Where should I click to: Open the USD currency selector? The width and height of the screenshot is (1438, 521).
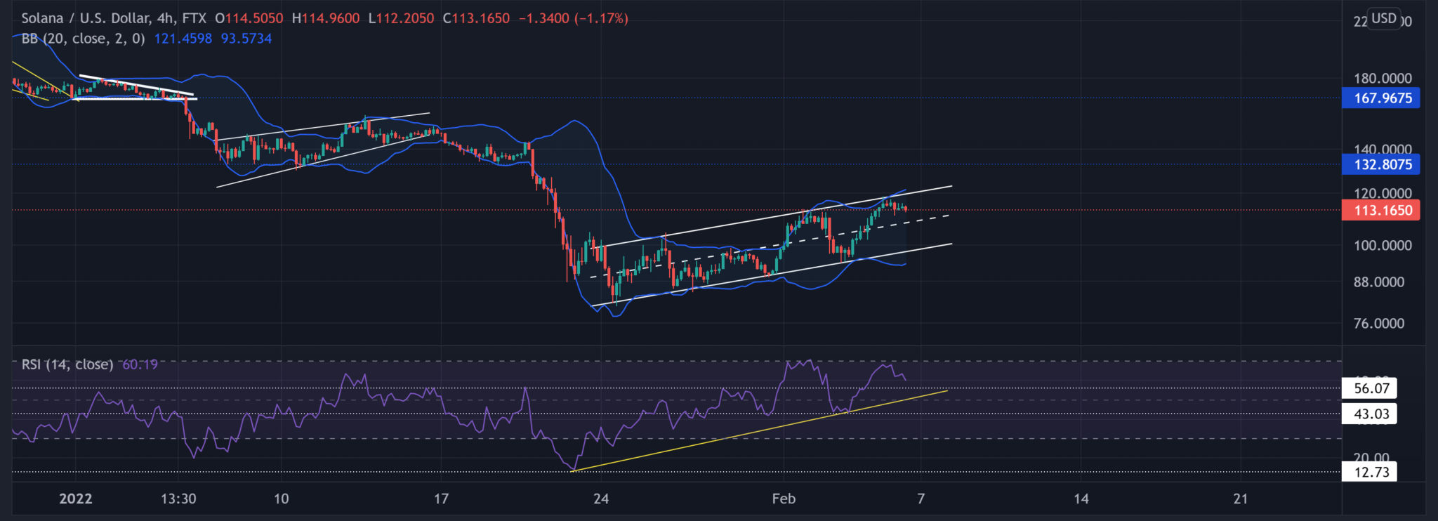1384,18
